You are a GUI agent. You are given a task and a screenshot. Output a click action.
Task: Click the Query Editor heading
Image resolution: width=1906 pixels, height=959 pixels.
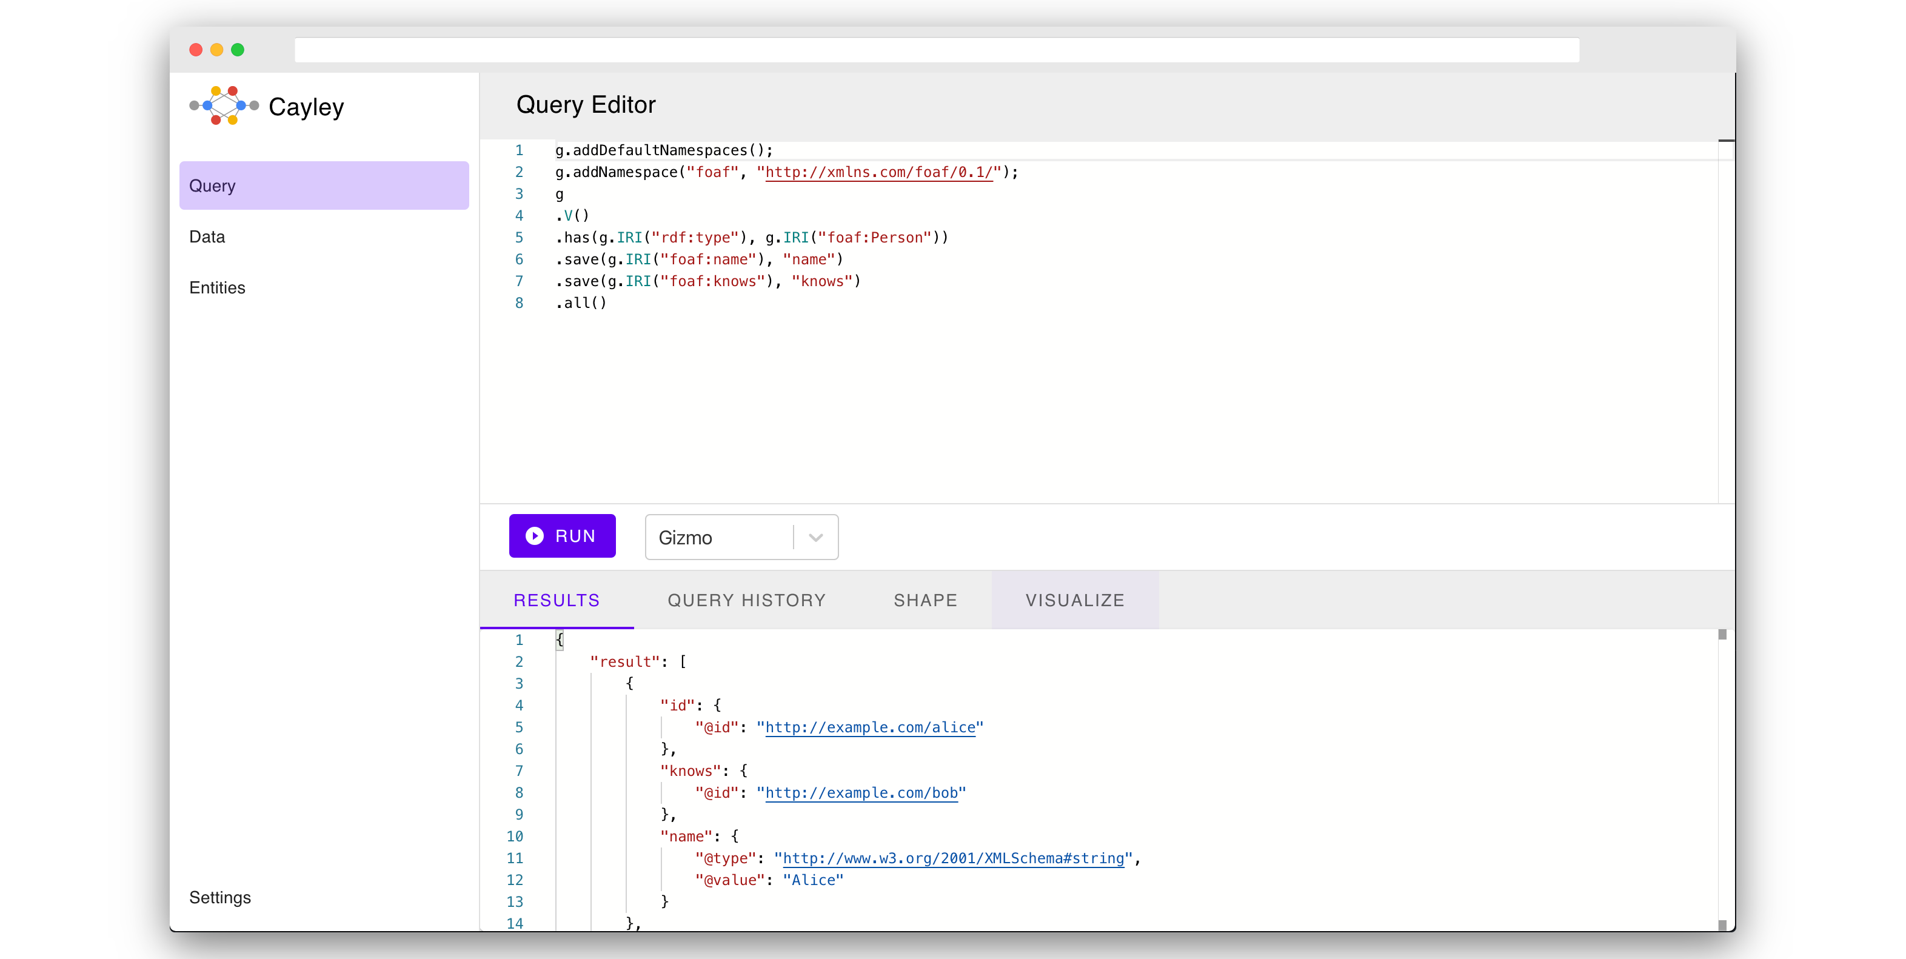586,105
